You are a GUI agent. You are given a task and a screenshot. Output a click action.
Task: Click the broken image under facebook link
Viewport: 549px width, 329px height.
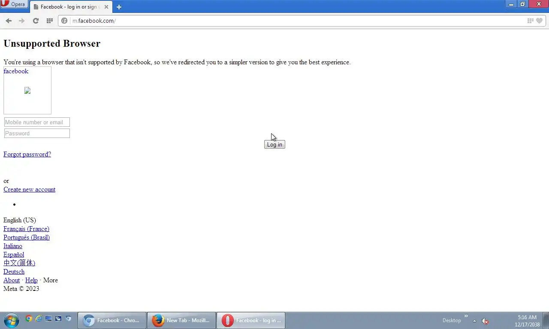coord(27,90)
